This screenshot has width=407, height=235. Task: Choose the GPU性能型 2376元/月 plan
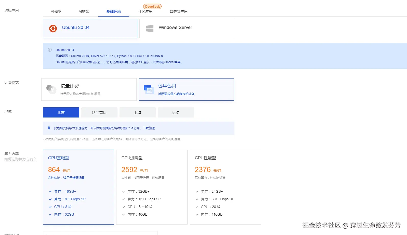(x=225, y=187)
